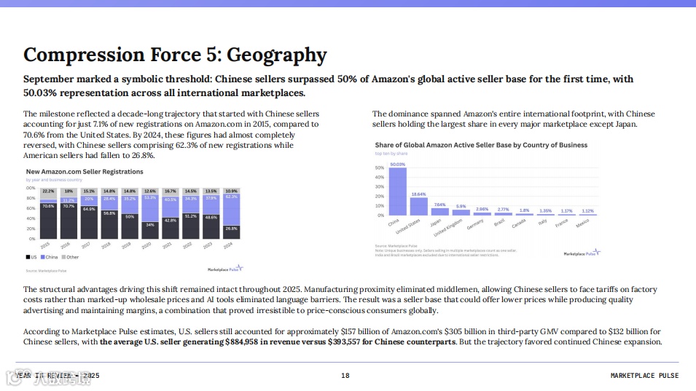The height and width of the screenshot is (391, 696).
Task: Click the 1.8% Canada value label
Action: click(x=524, y=210)
